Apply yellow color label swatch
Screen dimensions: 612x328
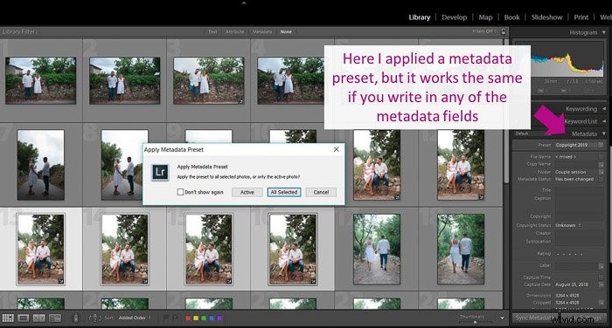[196, 318]
